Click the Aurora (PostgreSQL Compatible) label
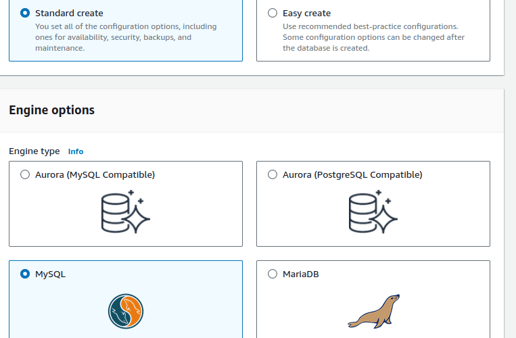Viewport: 516px width, 338px height. [352, 174]
